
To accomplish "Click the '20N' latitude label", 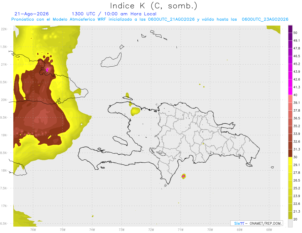I will 4,100.
